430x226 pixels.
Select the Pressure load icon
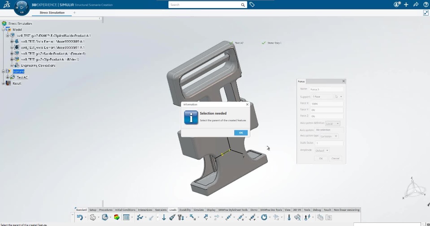[x=172, y=217]
